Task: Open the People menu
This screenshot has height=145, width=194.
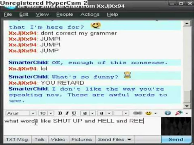Action: point(65,14)
